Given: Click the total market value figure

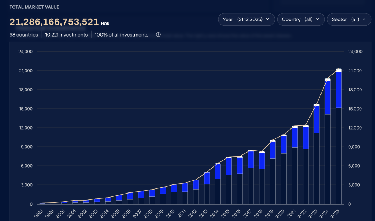Looking at the screenshot, I should pos(54,22).
